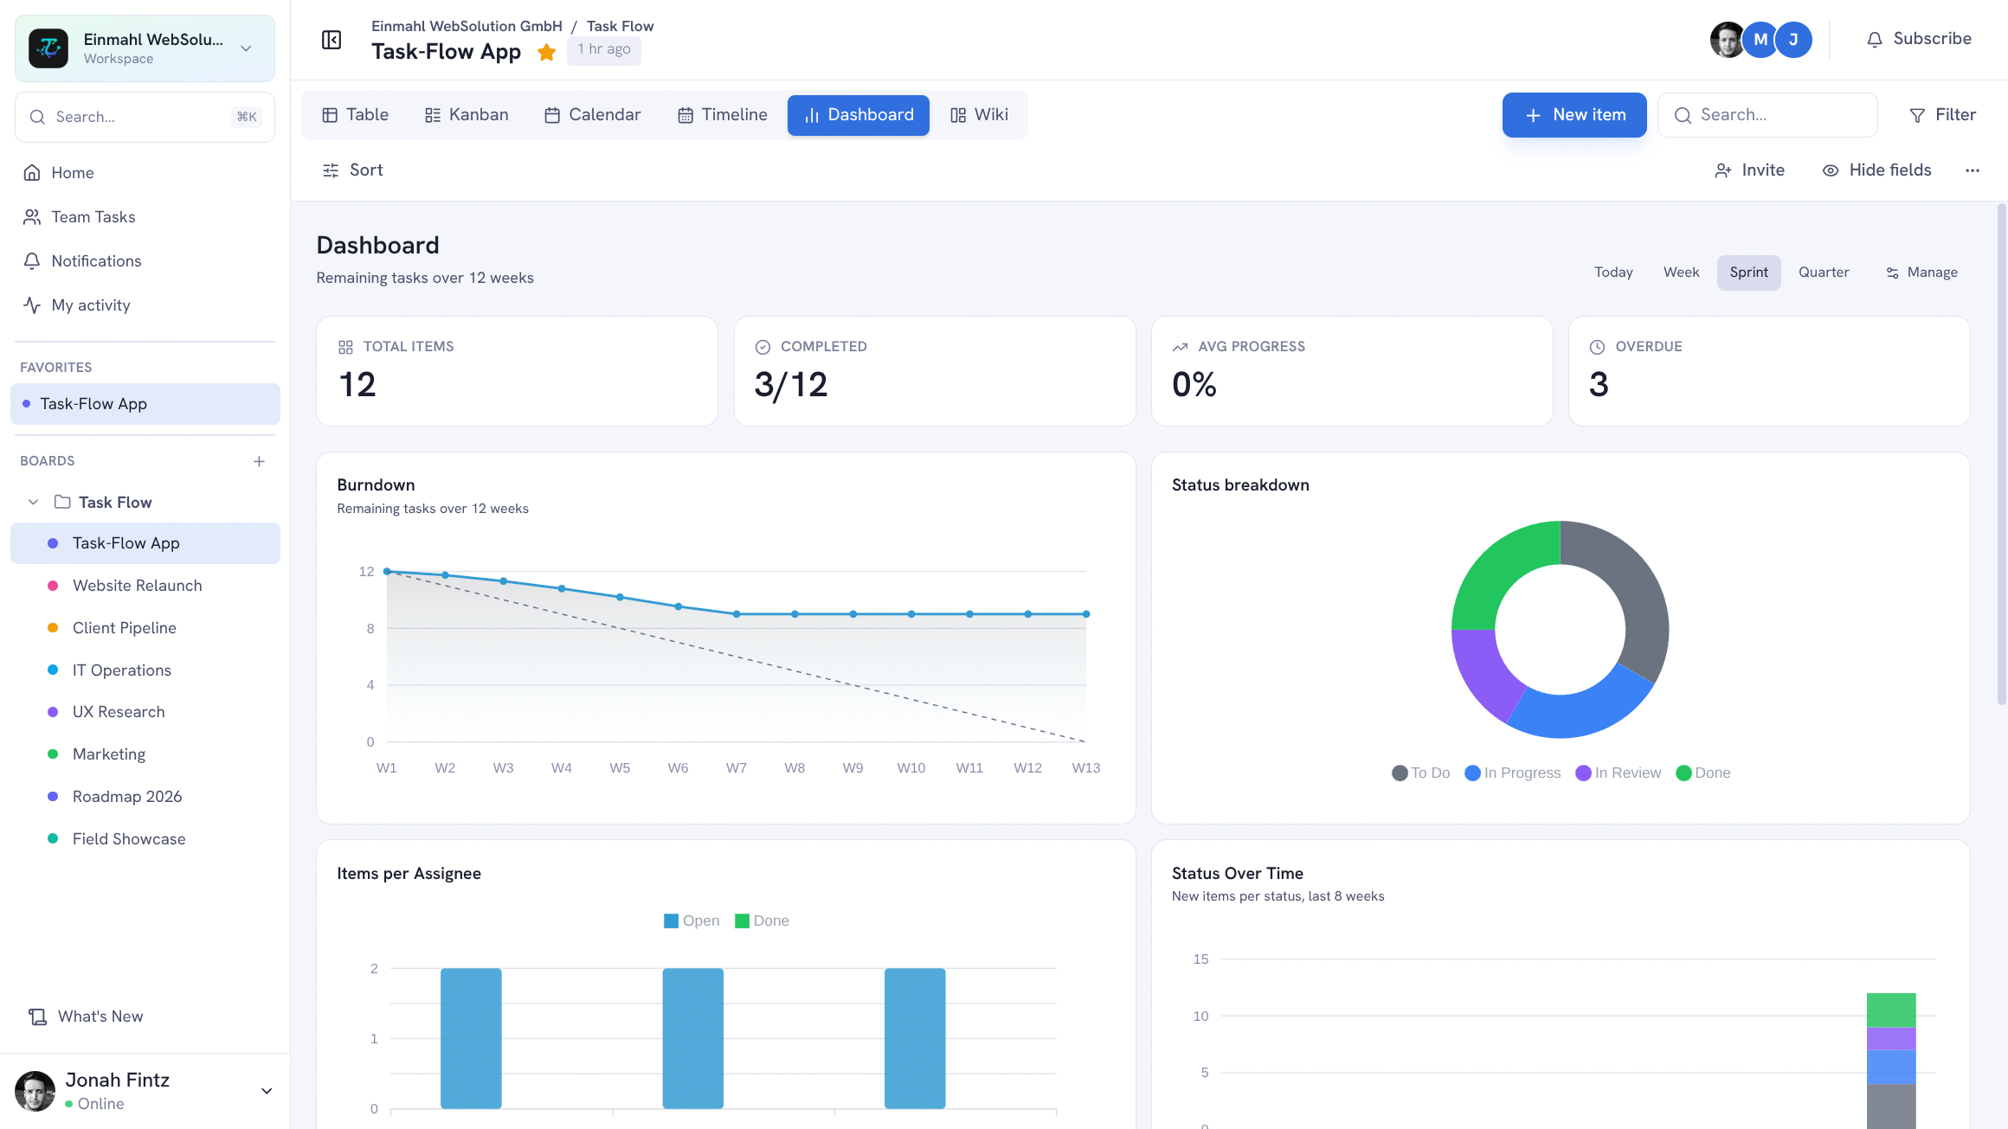Viewport: 2008px width, 1129px height.
Task: Click the M user avatar
Action: tap(1760, 40)
